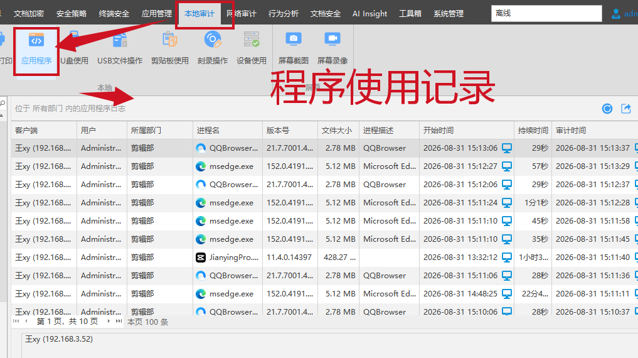View screen for the 15:12:27 msedge record
This screenshot has height=358, width=638.
click(x=507, y=166)
